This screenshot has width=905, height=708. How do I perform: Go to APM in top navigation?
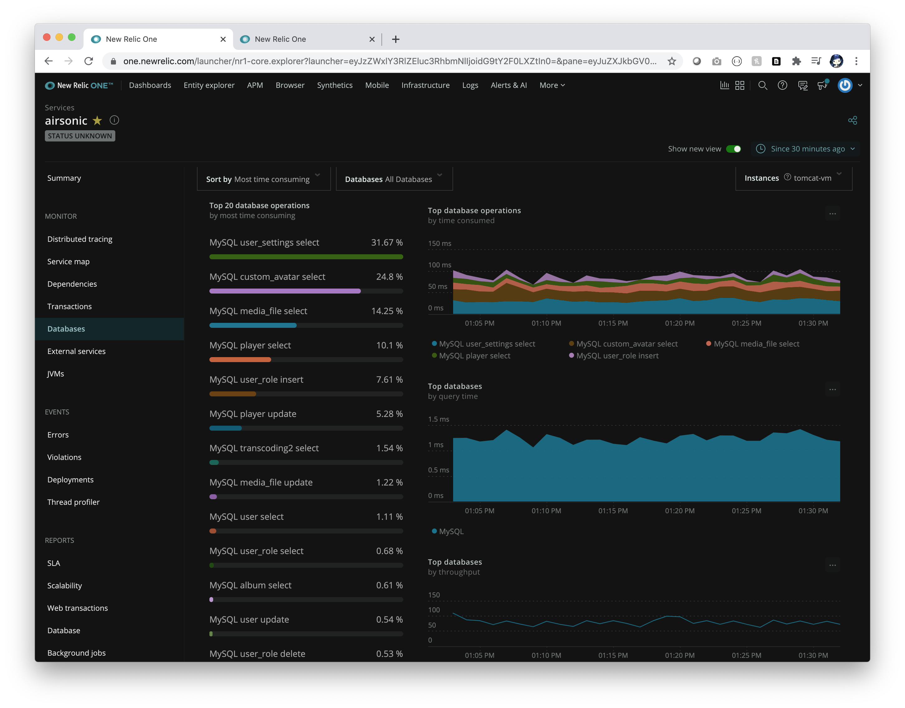(x=255, y=85)
